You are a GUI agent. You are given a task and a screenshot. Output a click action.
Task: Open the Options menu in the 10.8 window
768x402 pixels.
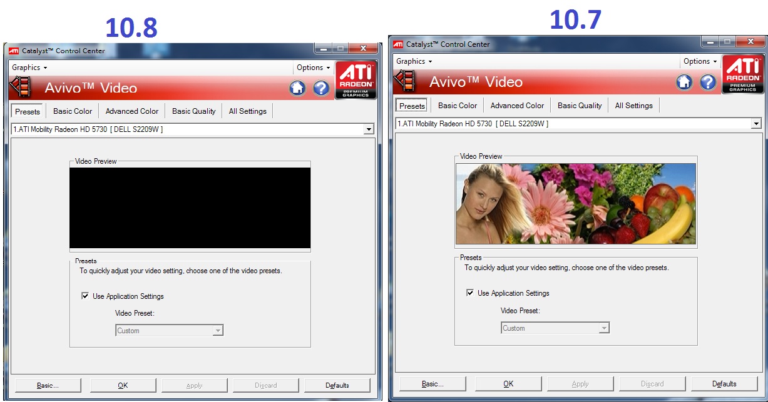[314, 68]
